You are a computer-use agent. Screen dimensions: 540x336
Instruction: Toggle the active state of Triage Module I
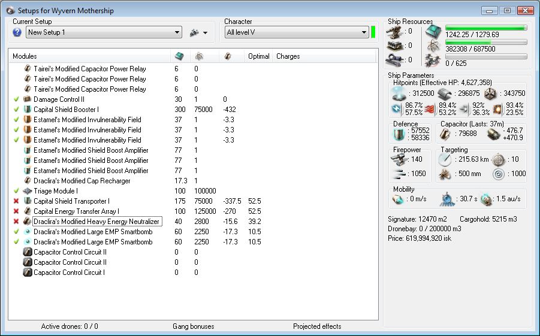pyautogui.click(x=16, y=191)
